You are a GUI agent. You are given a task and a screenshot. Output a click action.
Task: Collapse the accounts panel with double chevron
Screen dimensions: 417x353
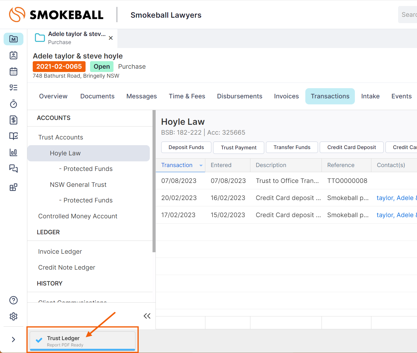(x=147, y=316)
